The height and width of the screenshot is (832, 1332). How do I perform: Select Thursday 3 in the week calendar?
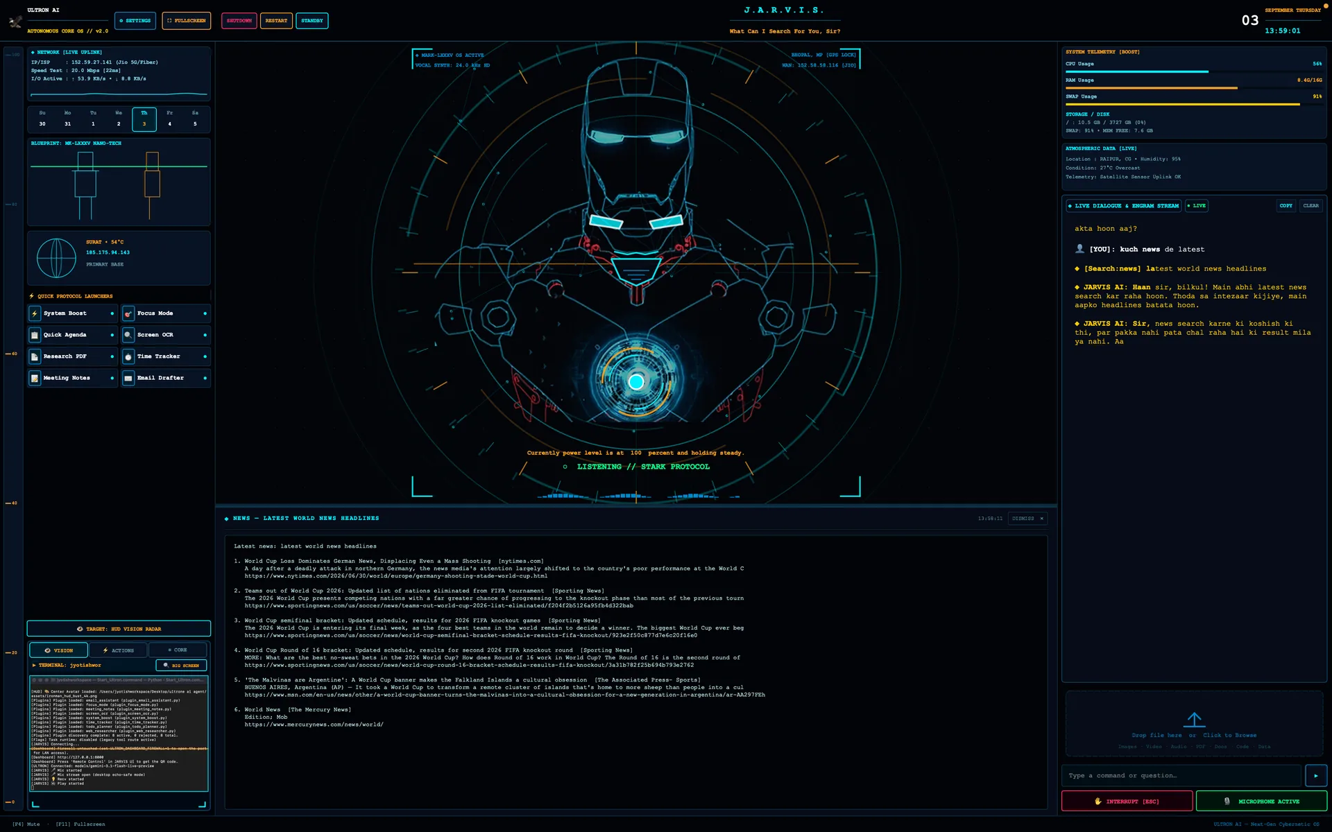(x=144, y=119)
